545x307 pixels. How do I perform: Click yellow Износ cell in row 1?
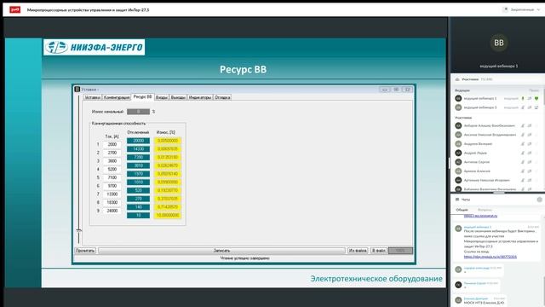[x=168, y=141]
